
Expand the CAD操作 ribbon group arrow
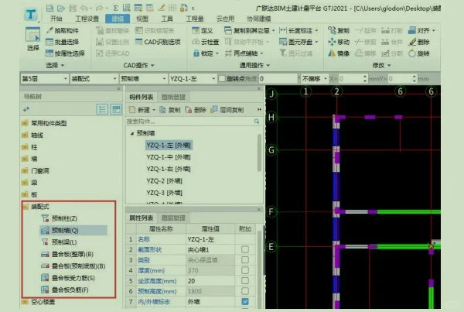(x=152, y=65)
